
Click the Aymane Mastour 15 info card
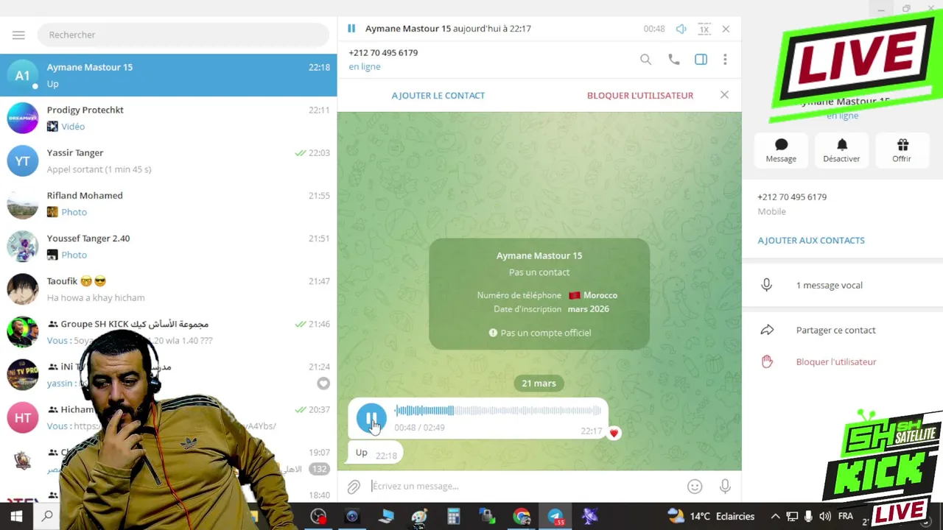tap(539, 294)
